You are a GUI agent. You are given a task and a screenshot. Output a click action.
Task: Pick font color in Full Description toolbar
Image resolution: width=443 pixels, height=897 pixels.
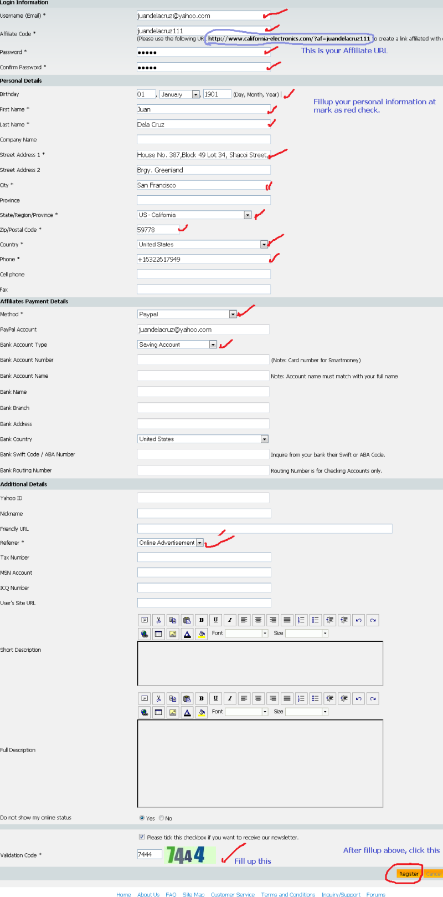tap(187, 712)
